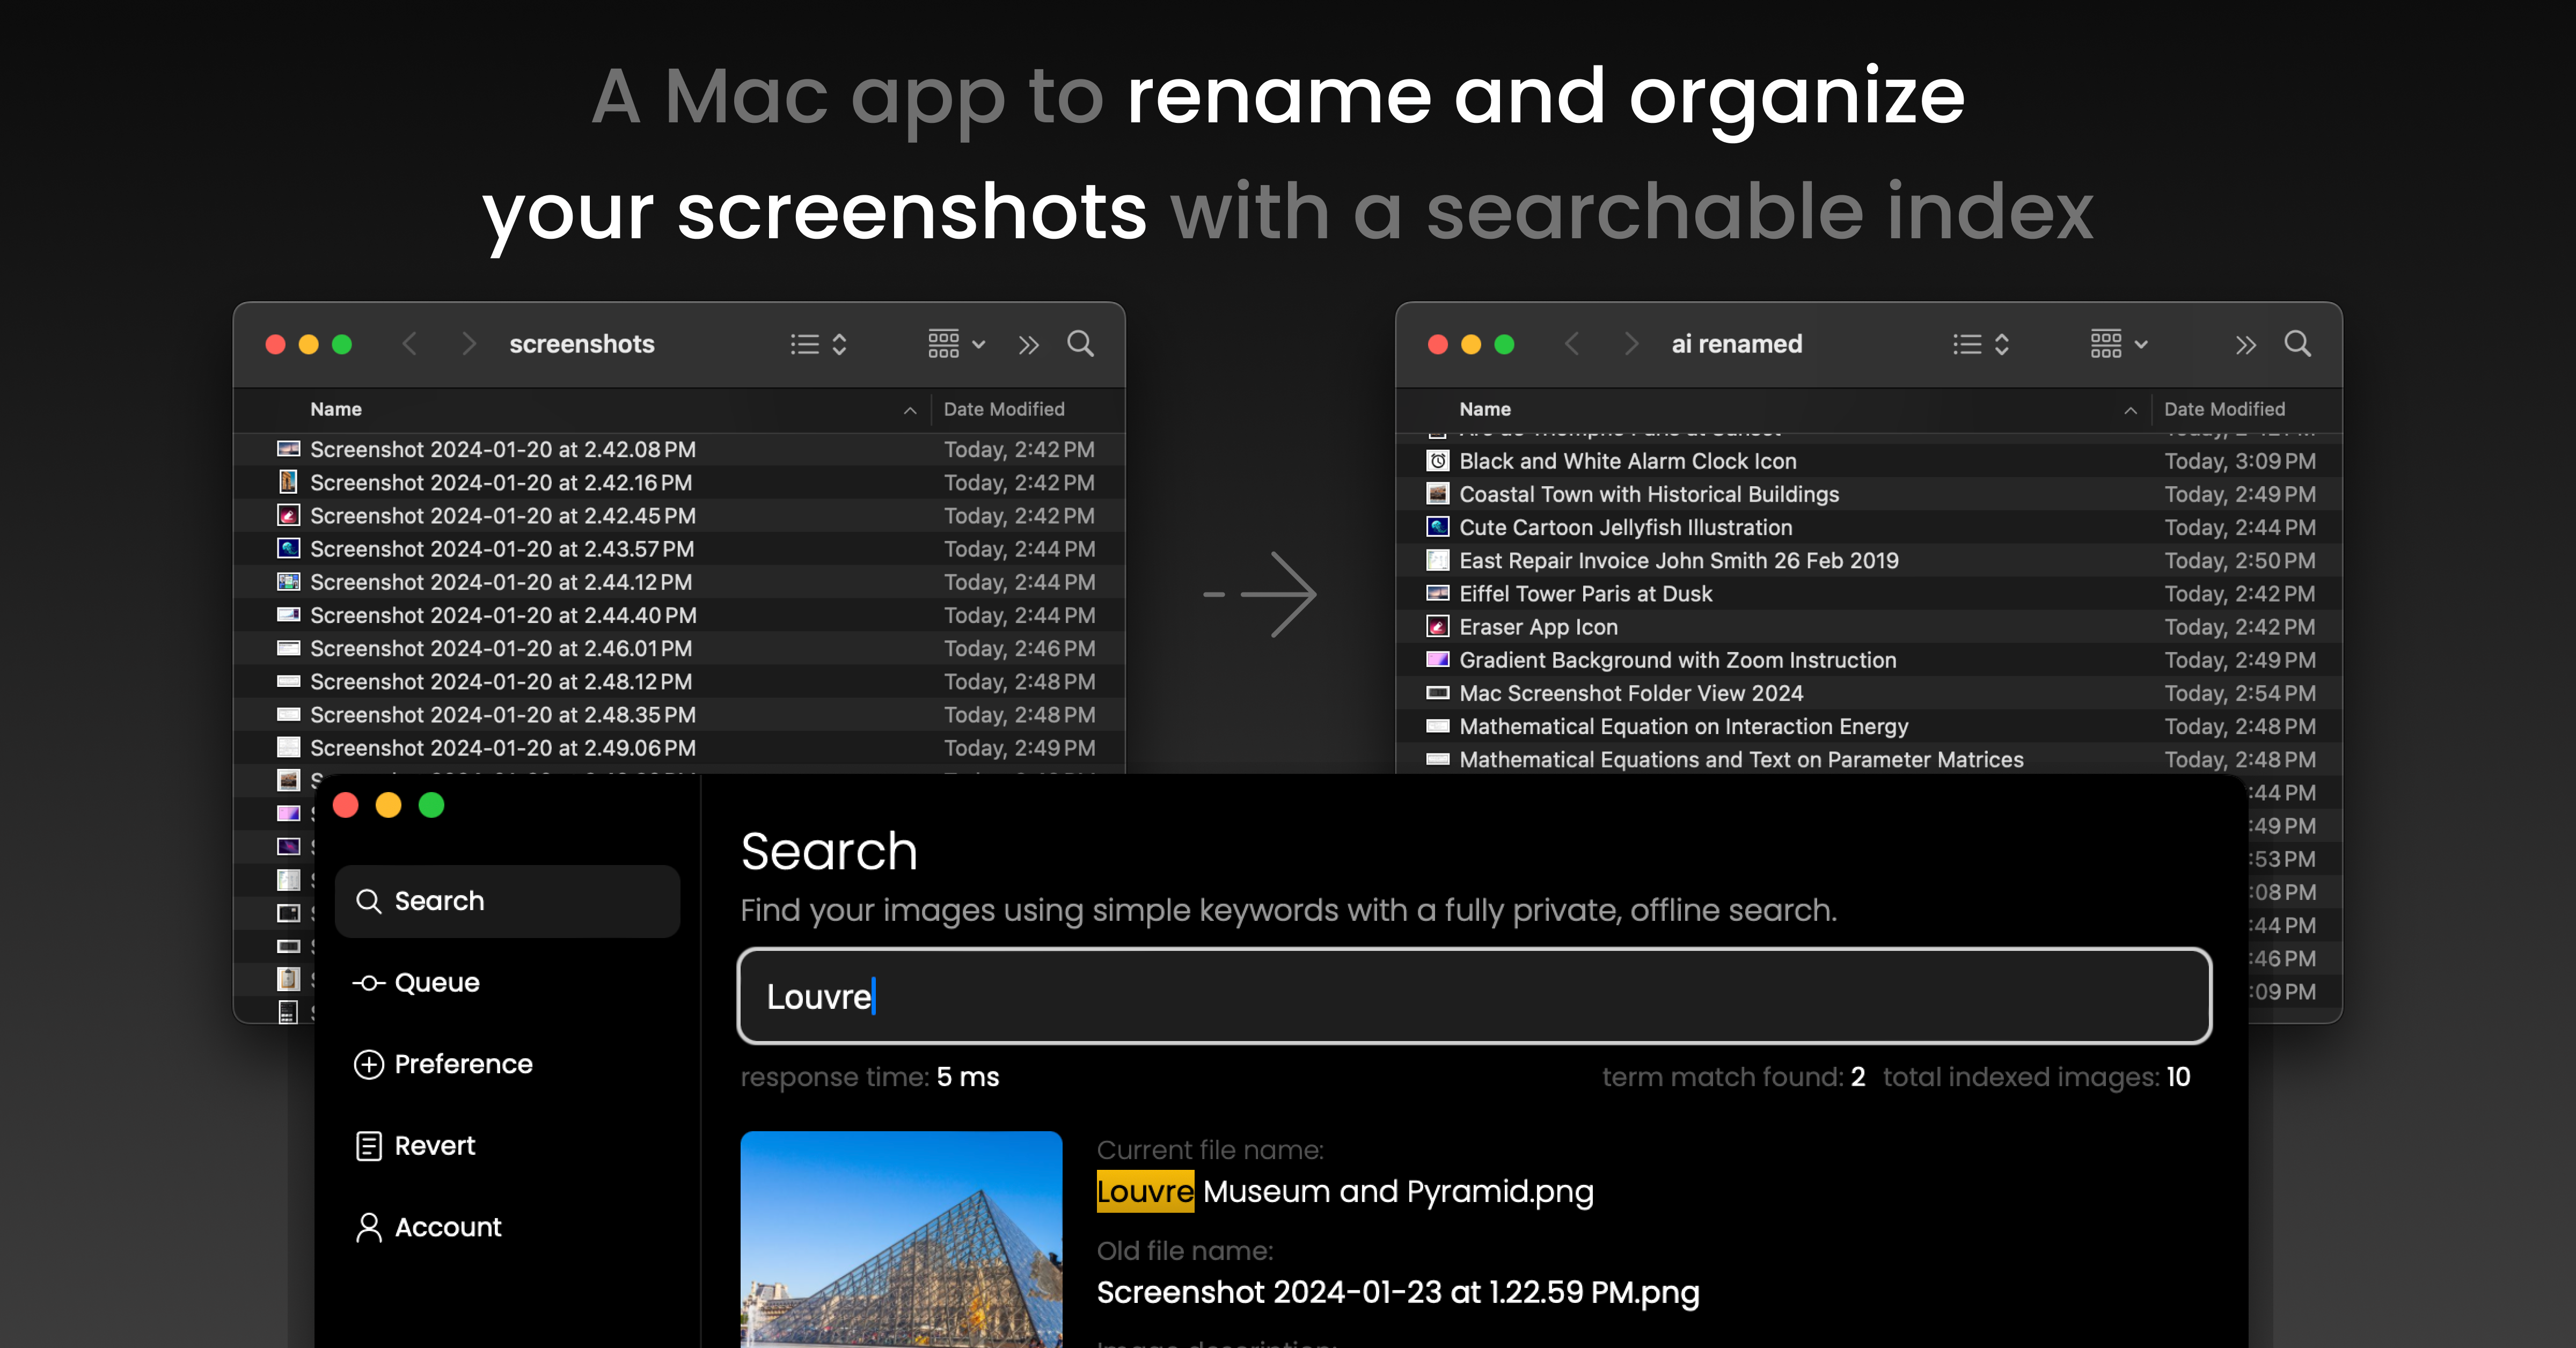Click search magnifier in ai renamed window
The image size is (2576, 1348).
(x=2297, y=344)
